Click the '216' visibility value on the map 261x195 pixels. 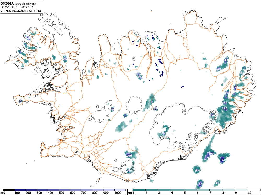pyautogui.click(x=224, y=109)
